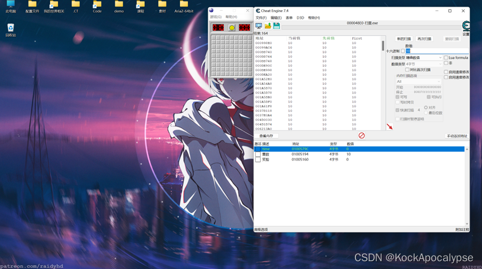Image resolution: width=482 pixels, height=269 pixels.
Task: Maximize the Cheat Engine window
Action: [450, 11]
